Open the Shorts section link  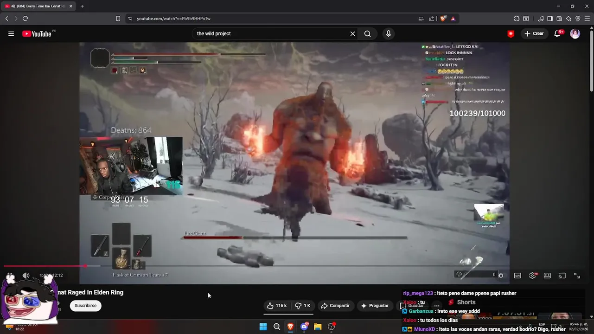click(461, 302)
